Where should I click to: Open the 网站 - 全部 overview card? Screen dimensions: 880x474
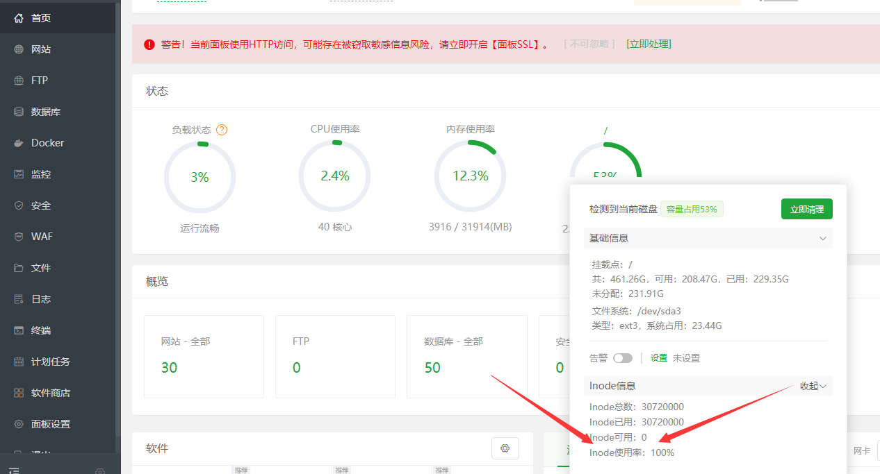coord(204,357)
